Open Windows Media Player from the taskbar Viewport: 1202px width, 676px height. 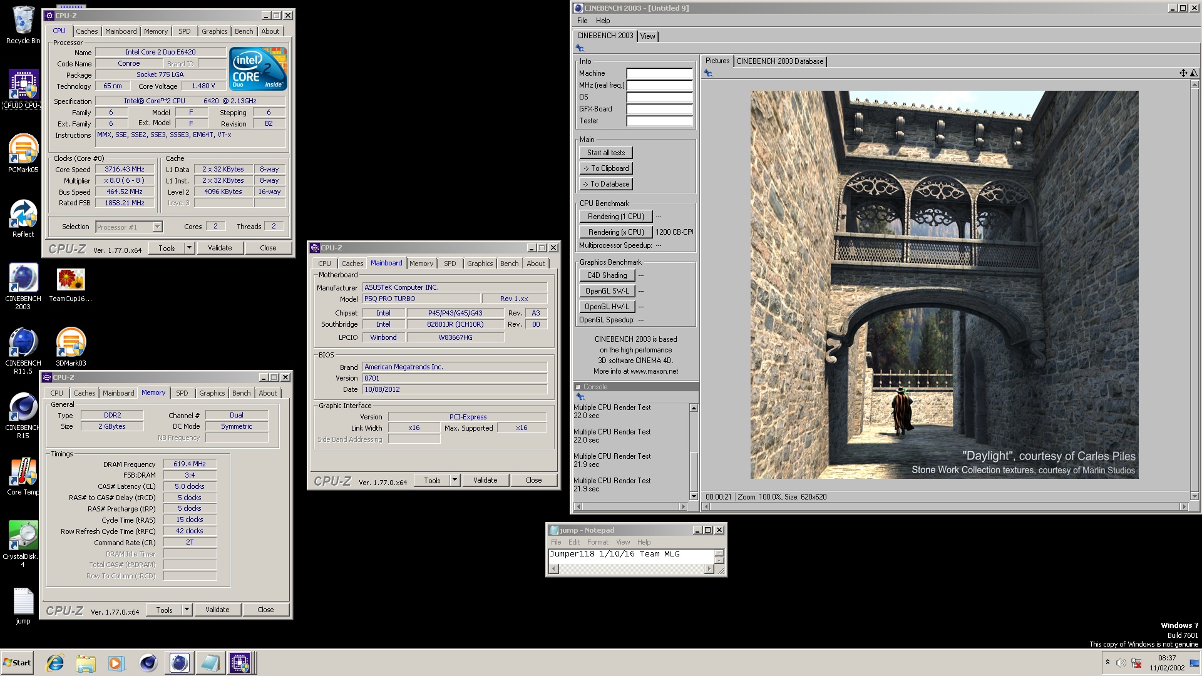(x=116, y=663)
